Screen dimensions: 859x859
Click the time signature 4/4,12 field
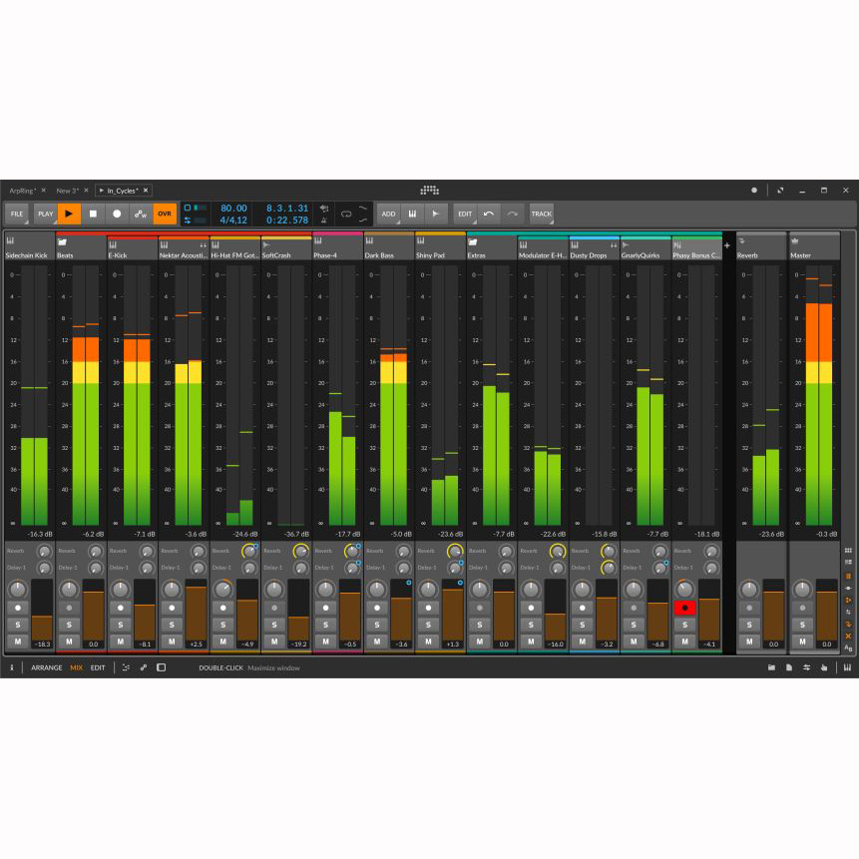(233, 220)
